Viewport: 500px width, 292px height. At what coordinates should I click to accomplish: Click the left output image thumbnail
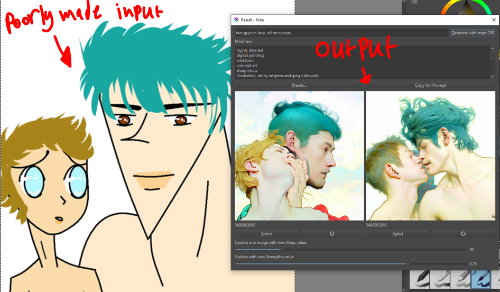[299, 156]
